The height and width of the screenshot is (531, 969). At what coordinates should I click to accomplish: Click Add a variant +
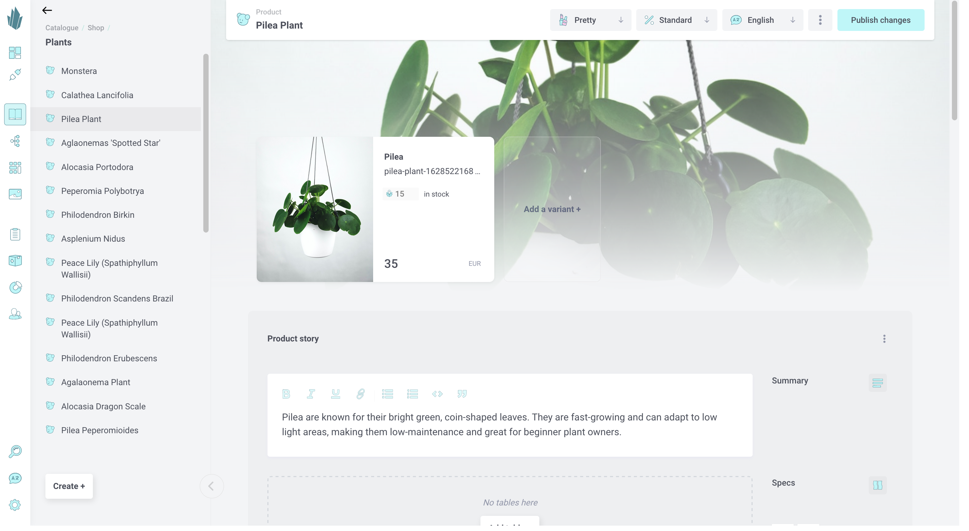[552, 209]
